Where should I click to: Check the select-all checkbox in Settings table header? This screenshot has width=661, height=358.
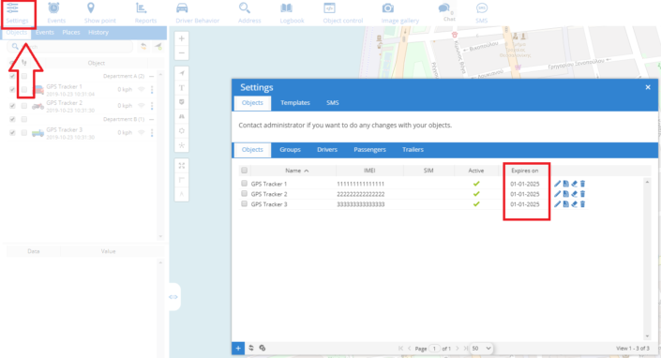coord(244,171)
